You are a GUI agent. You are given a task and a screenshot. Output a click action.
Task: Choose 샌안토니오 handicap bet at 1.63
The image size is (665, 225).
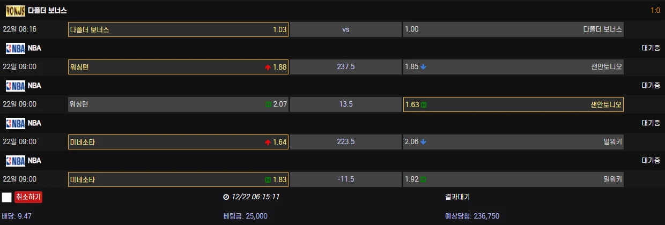tap(513, 104)
